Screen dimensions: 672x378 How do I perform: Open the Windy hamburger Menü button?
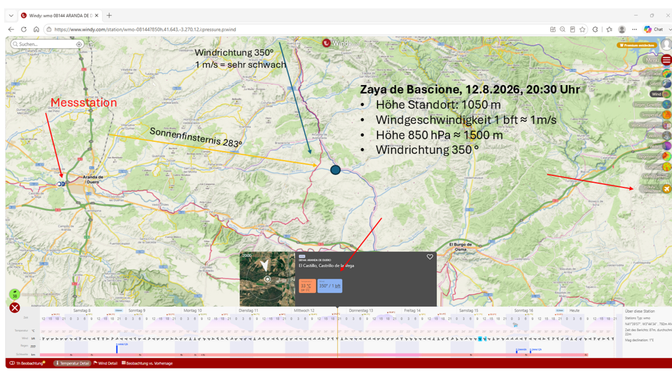pos(666,60)
